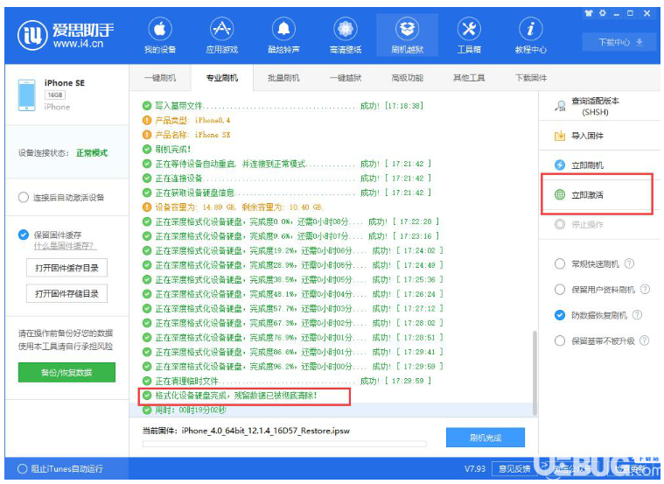664x484 pixels.
Task: Click help icon next to 保留基带不被升级
Action: [x=644, y=340]
